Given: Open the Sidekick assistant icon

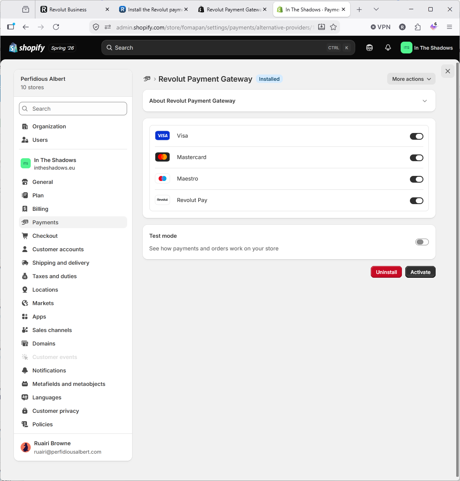Looking at the screenshot, I should (x=370, y=48).
